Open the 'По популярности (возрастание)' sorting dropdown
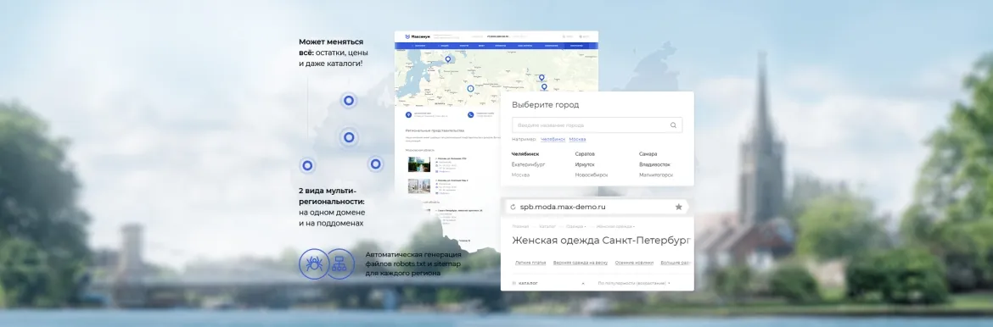The image size is (993, 327). coord(634,283)
